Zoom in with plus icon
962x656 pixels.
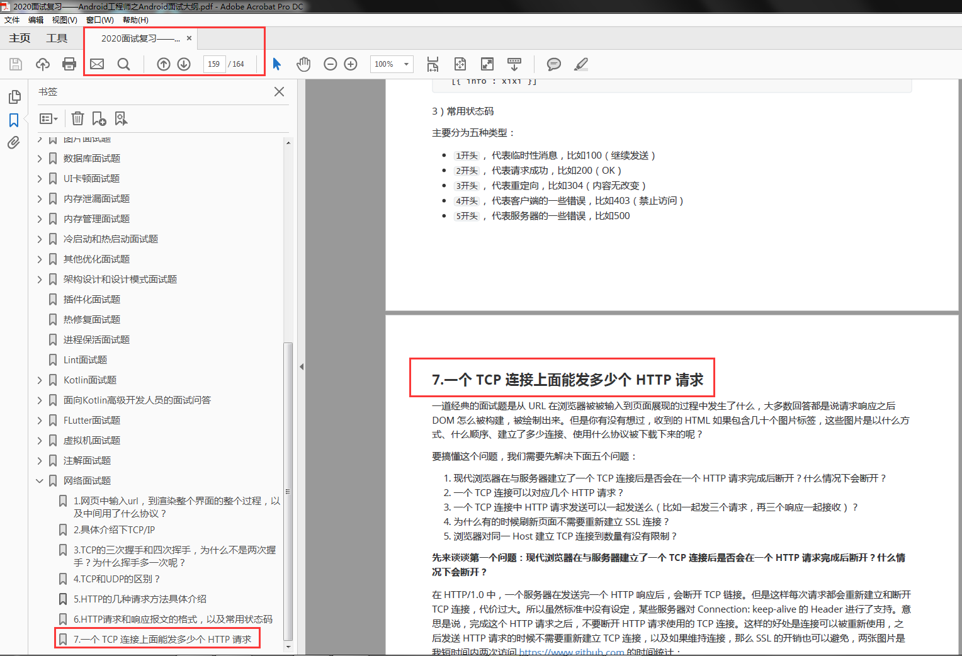(x=351, y=64)
